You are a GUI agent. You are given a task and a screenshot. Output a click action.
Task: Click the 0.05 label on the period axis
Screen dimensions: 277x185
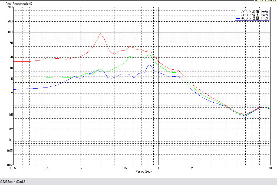tap(14, 168)
